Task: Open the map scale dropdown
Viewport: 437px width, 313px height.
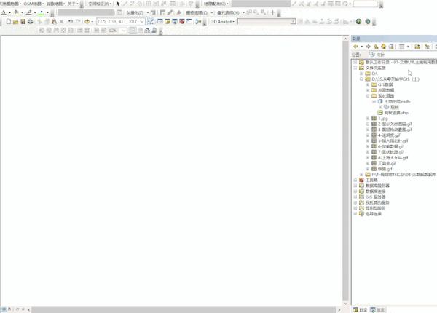Action: pyautogui.click(x=142, y=21)
